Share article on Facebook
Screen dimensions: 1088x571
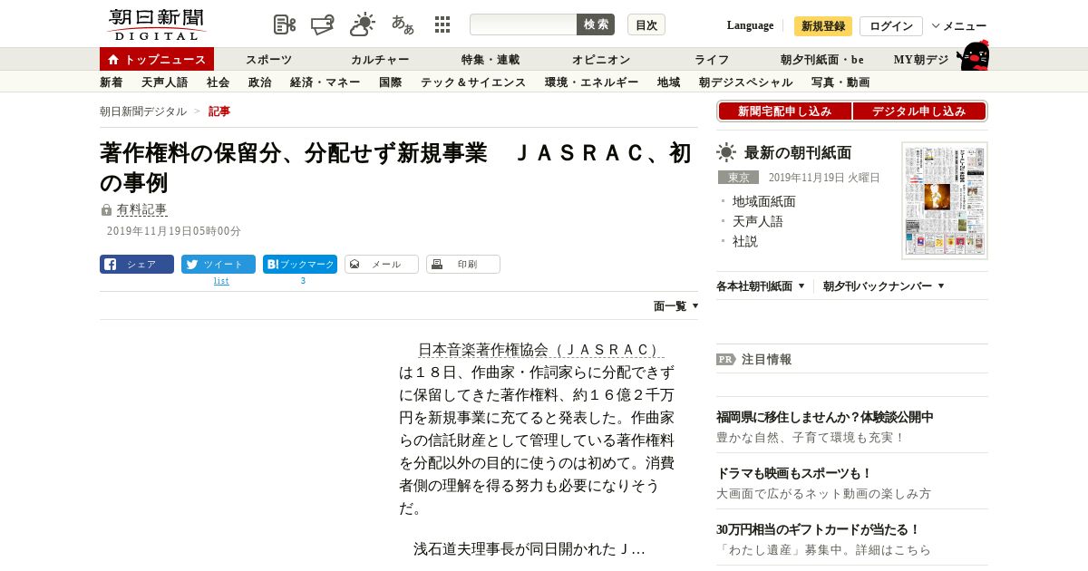coord(137,265)
